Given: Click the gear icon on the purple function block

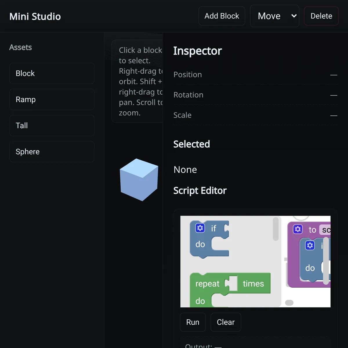Looking at the screenshot, I should (298, 229).
